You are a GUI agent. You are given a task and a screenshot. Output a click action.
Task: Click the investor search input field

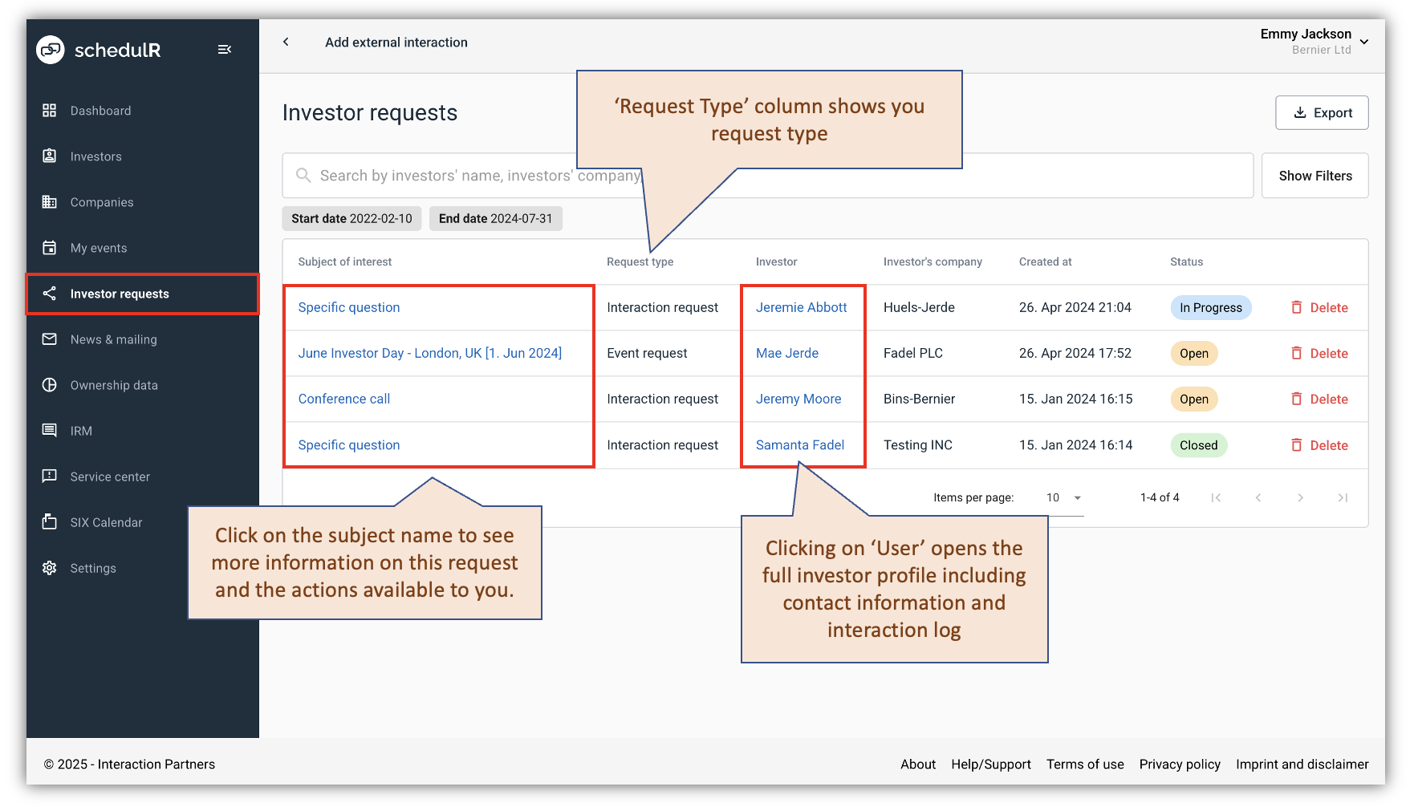(x=562, y=175)
